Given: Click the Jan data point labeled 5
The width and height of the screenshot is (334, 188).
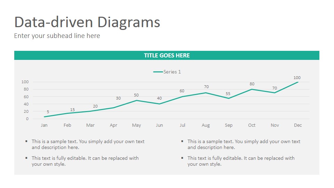Looking at the screenshot, I should point(44,117).
